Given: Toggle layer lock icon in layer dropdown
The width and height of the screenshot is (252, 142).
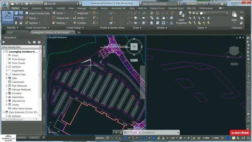Looking at the screenshot, I should point(197,13).
